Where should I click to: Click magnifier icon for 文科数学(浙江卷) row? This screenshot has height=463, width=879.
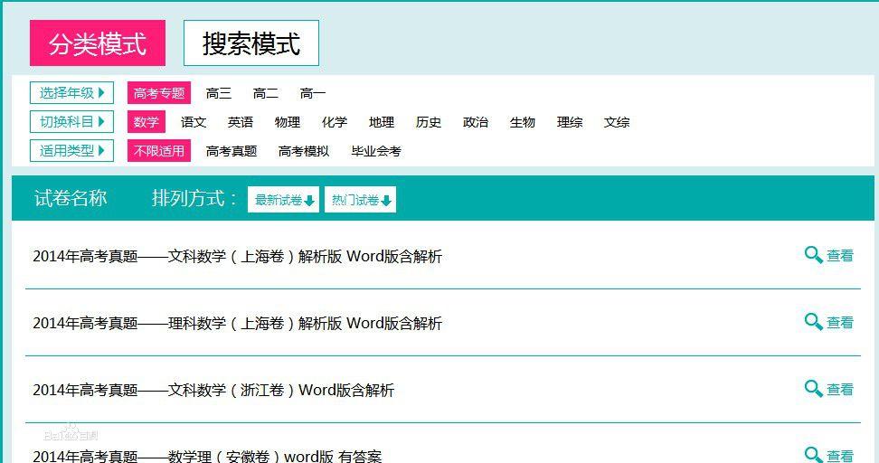click(x=813, y=389)
